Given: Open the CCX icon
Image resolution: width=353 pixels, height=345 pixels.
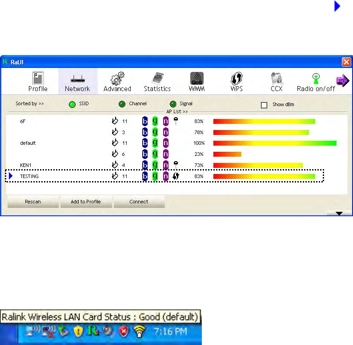Looking at the screenshot, I should 277,78.
